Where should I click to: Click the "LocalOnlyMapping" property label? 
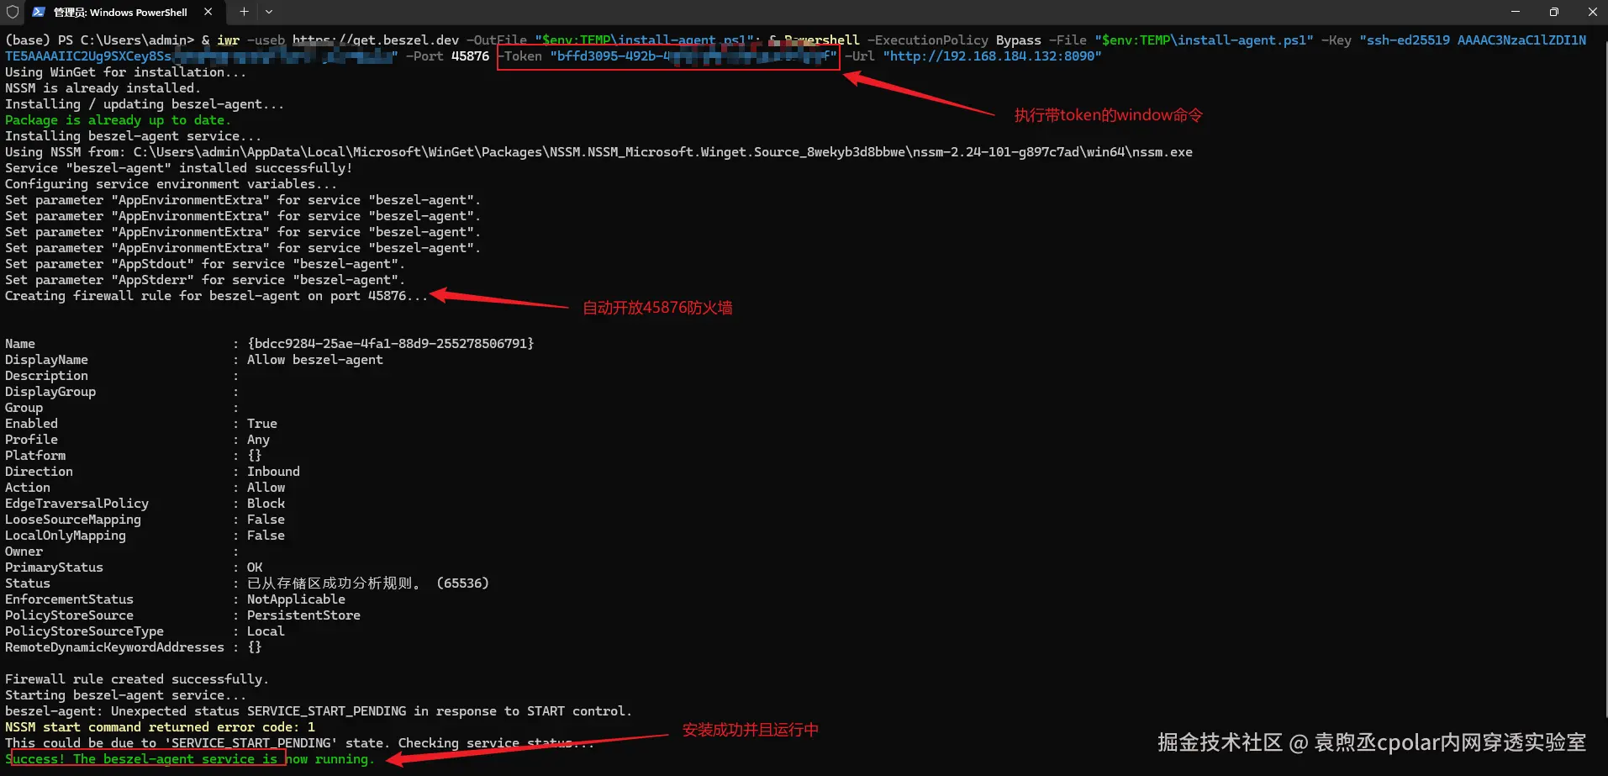66,536
